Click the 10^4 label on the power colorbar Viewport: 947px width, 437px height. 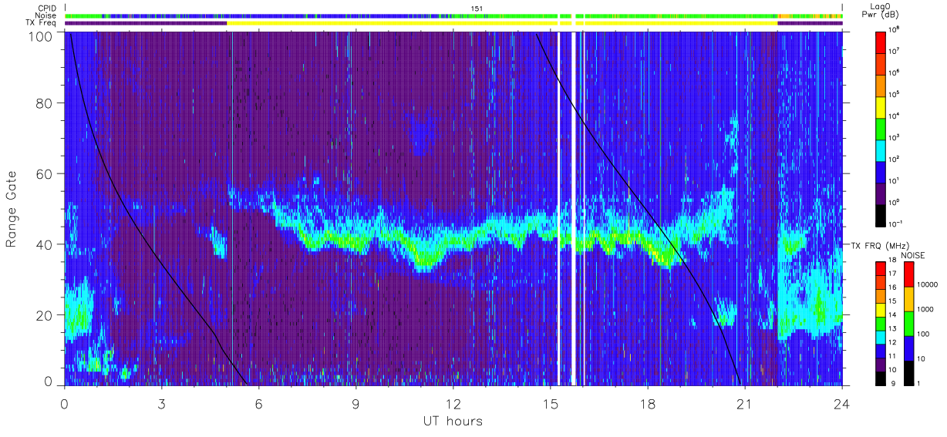pos(895,116)
